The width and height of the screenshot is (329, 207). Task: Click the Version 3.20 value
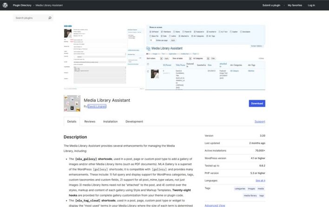tap(263, 136)
